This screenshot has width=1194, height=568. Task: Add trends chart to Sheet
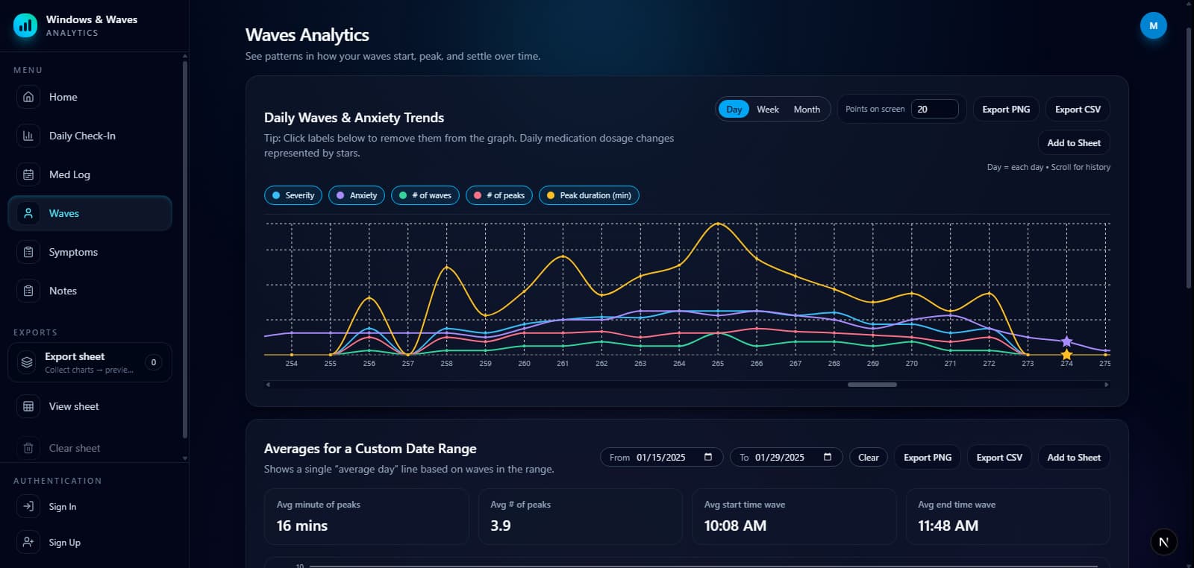(1074, 142)
